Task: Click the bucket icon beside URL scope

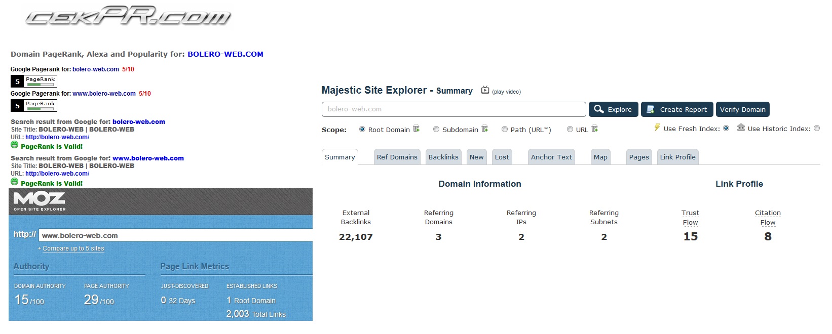Action: coord(595,129)
